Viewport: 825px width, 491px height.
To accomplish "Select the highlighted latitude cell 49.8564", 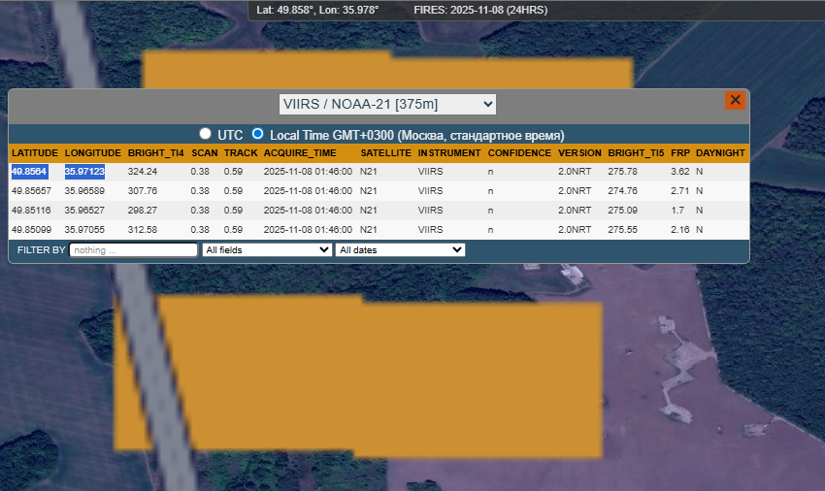I will [29, 172].
